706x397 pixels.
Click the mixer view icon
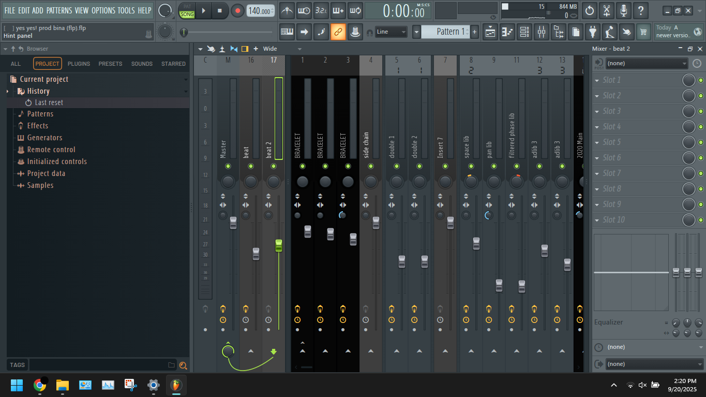coord(542,32)
